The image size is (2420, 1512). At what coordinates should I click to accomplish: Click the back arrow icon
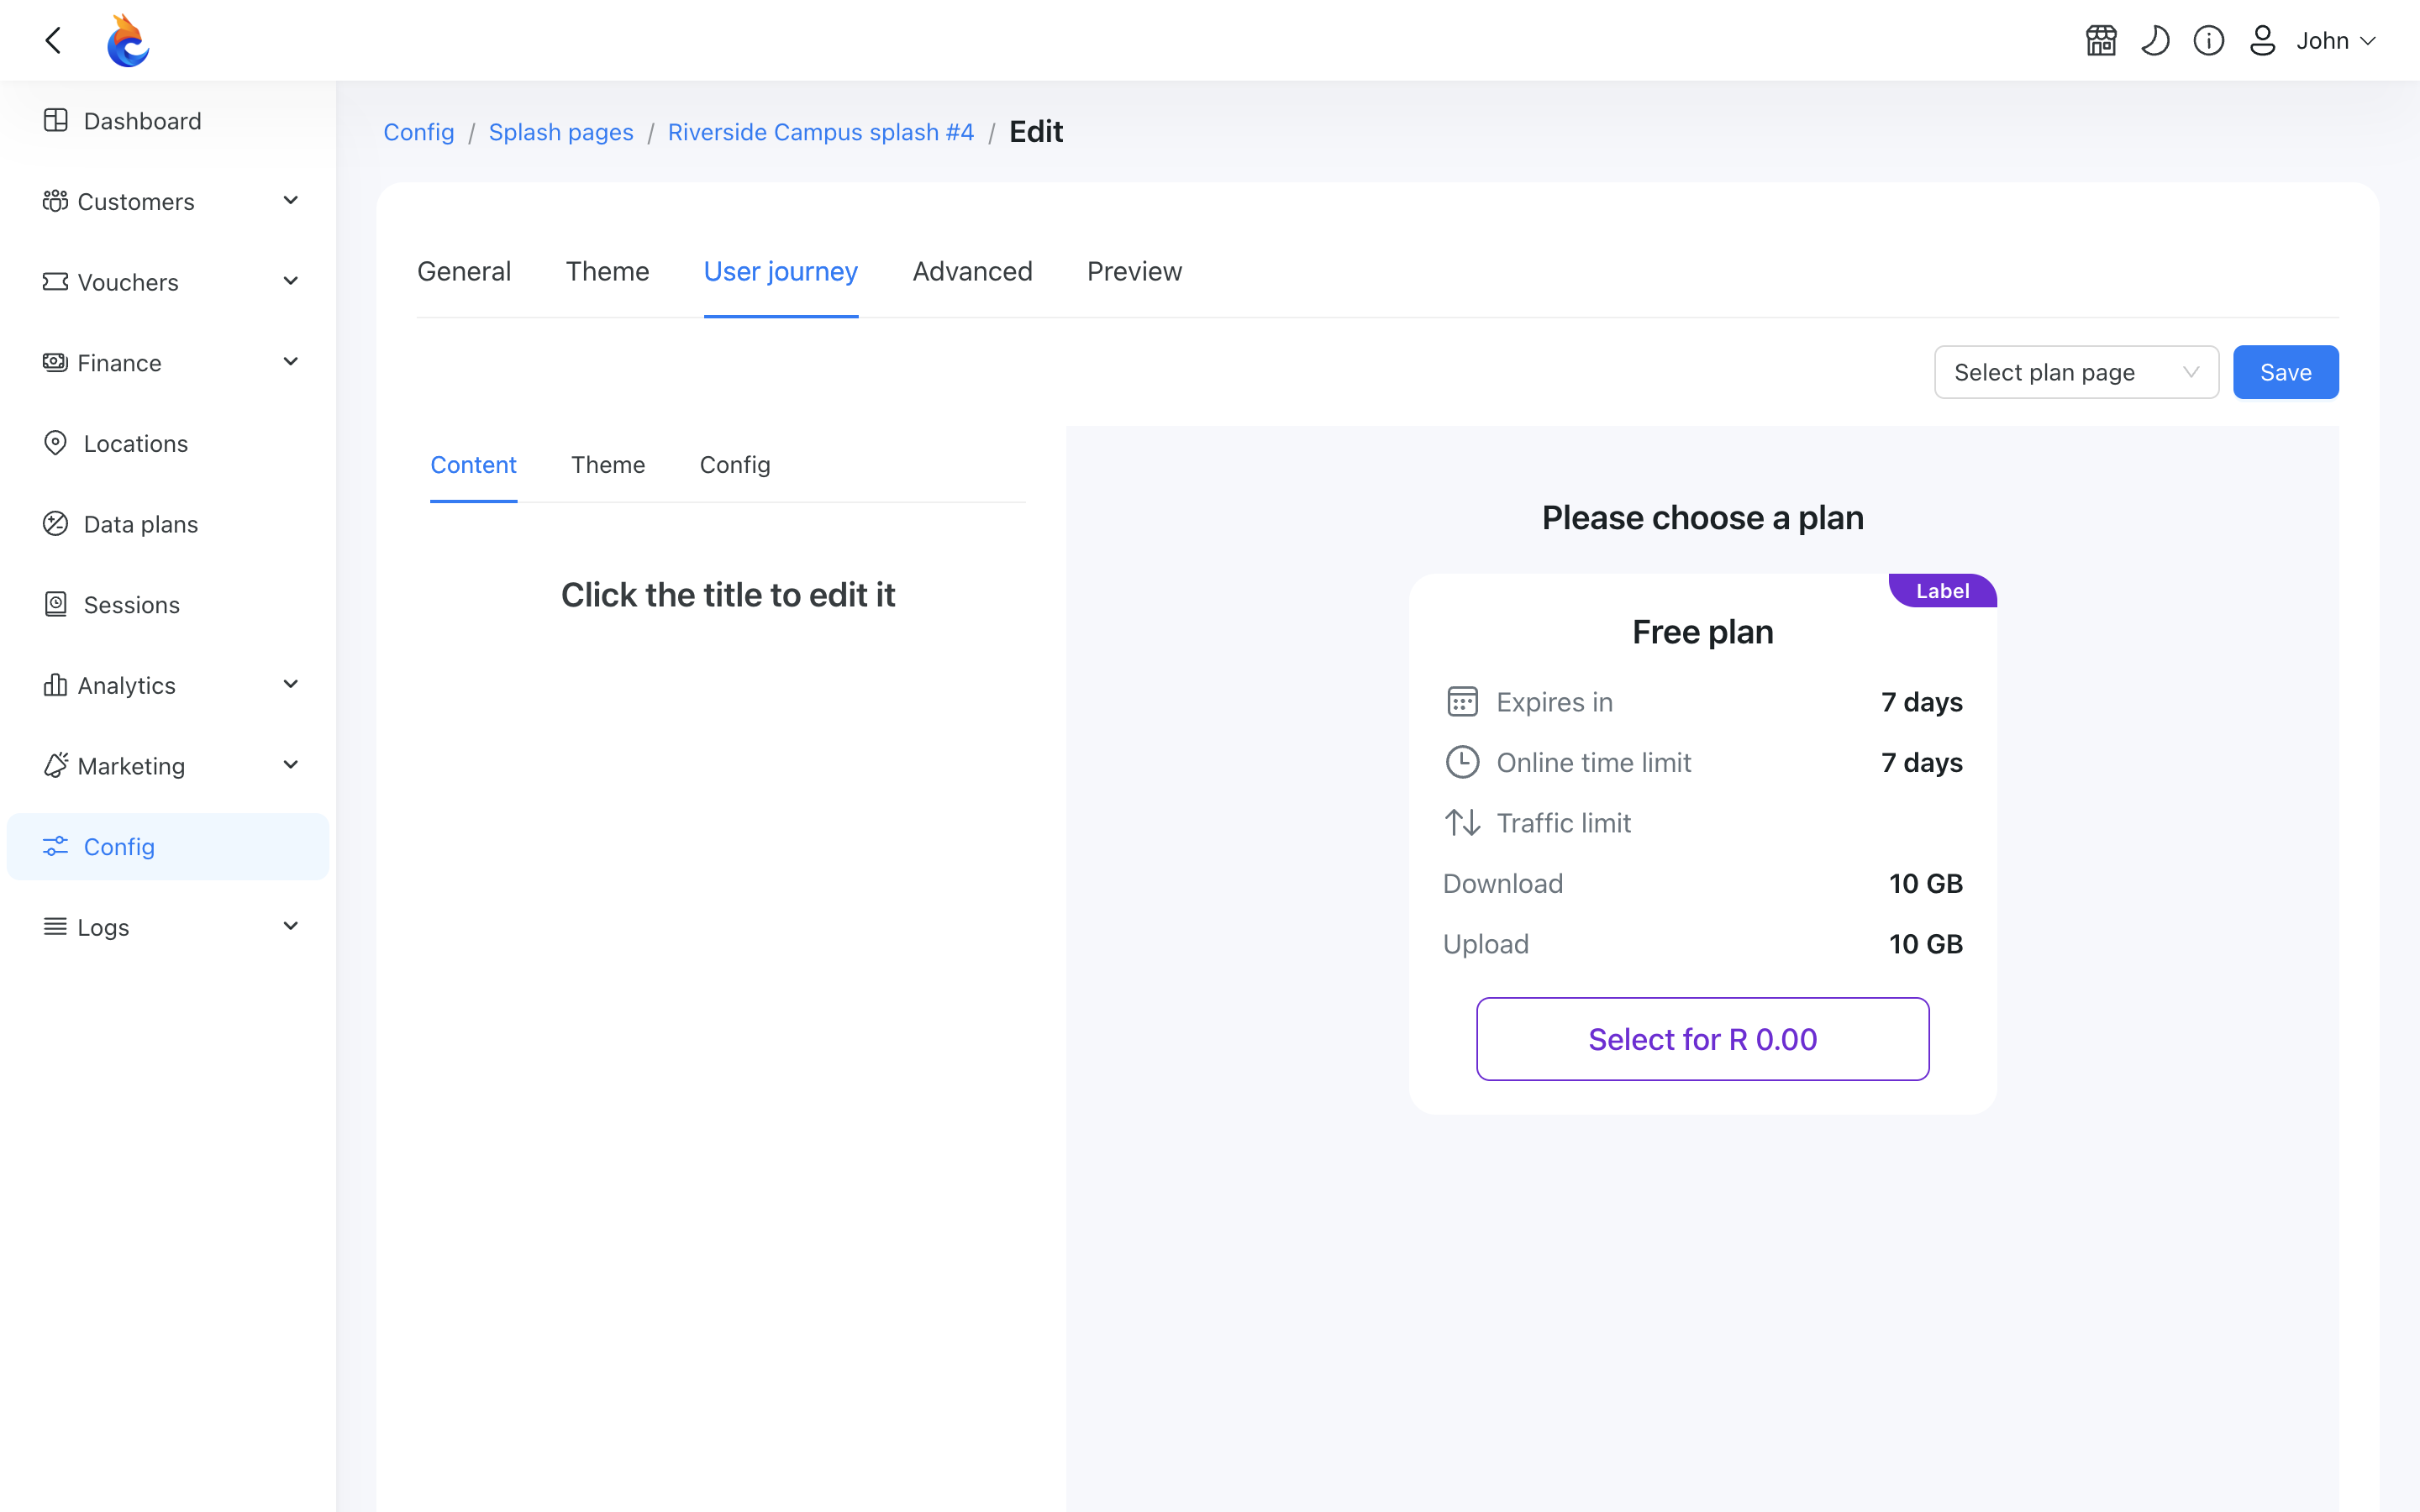click(54, 40)
